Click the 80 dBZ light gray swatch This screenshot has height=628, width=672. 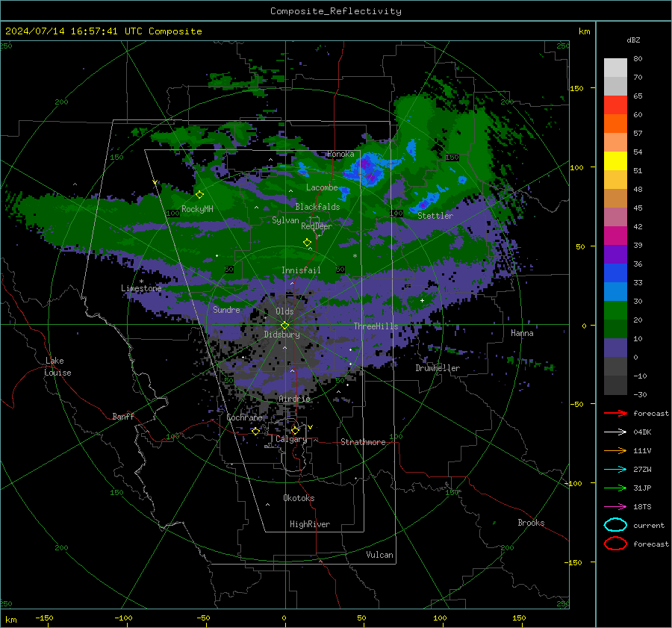click(615, 67)
